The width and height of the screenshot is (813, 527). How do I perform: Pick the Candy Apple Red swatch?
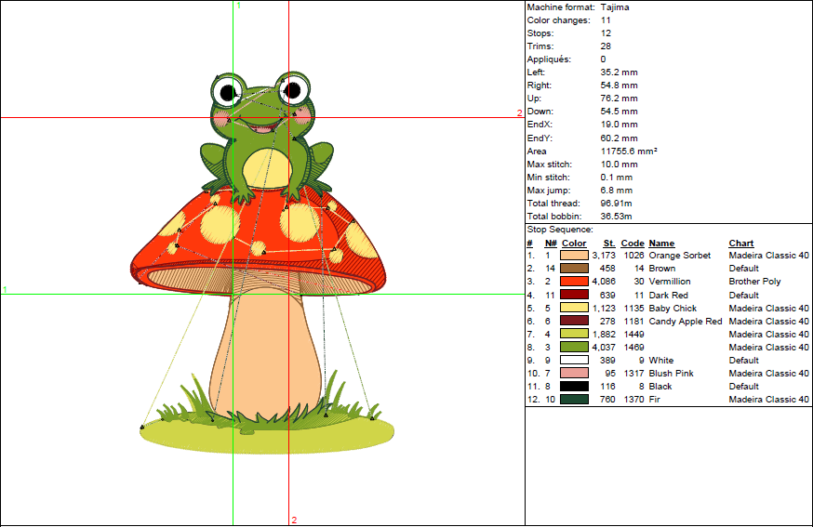pos(574,321)
